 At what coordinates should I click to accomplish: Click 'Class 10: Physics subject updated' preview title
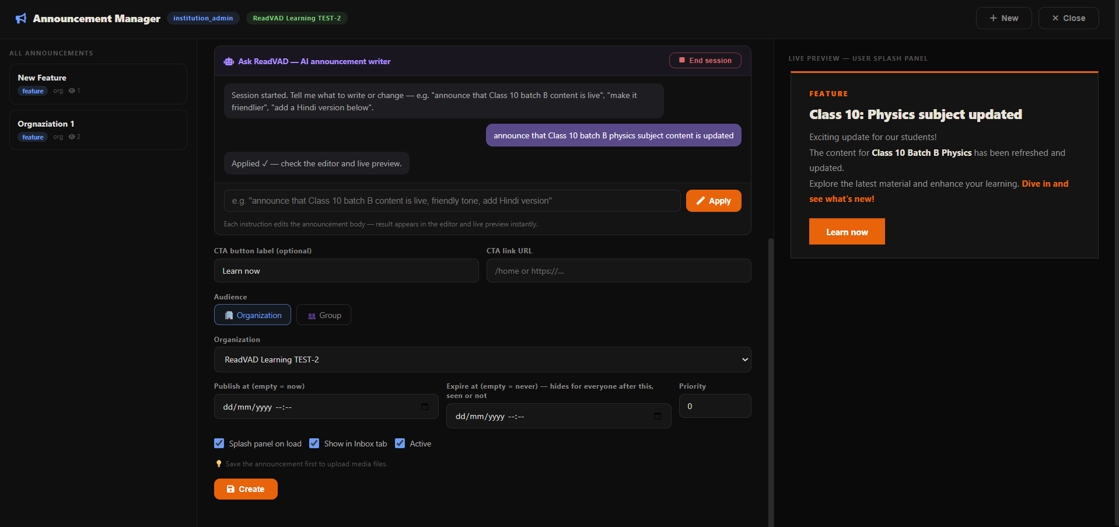click(915, 114)
